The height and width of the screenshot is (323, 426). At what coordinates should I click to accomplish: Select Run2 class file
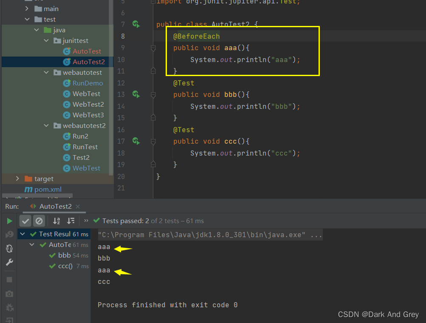pos(80,136)
